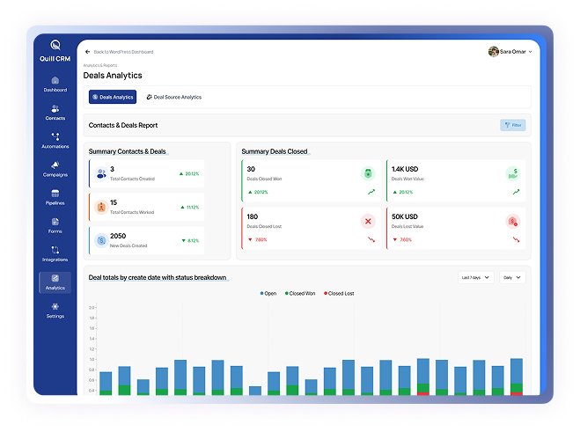Toggle the Open legend series
This screenshot has width=580, height=432.
(x=268, y=293)
